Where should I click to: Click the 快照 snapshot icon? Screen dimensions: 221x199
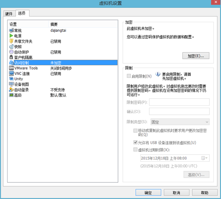click(x=11, y=46)
